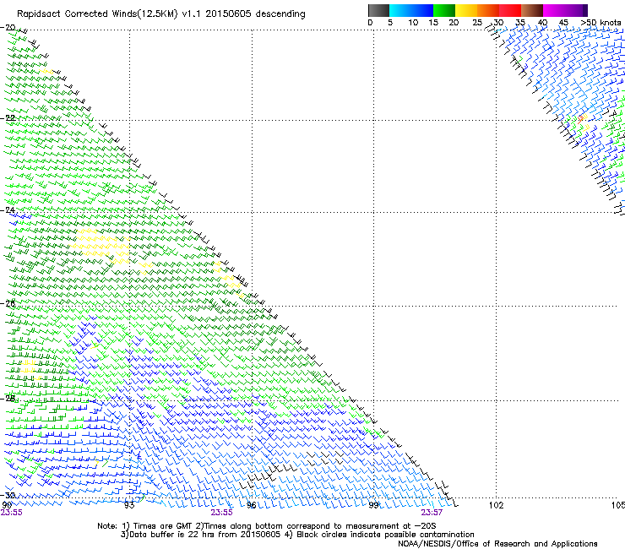Click the yellow 20-25 knots legend swatch

466,10
